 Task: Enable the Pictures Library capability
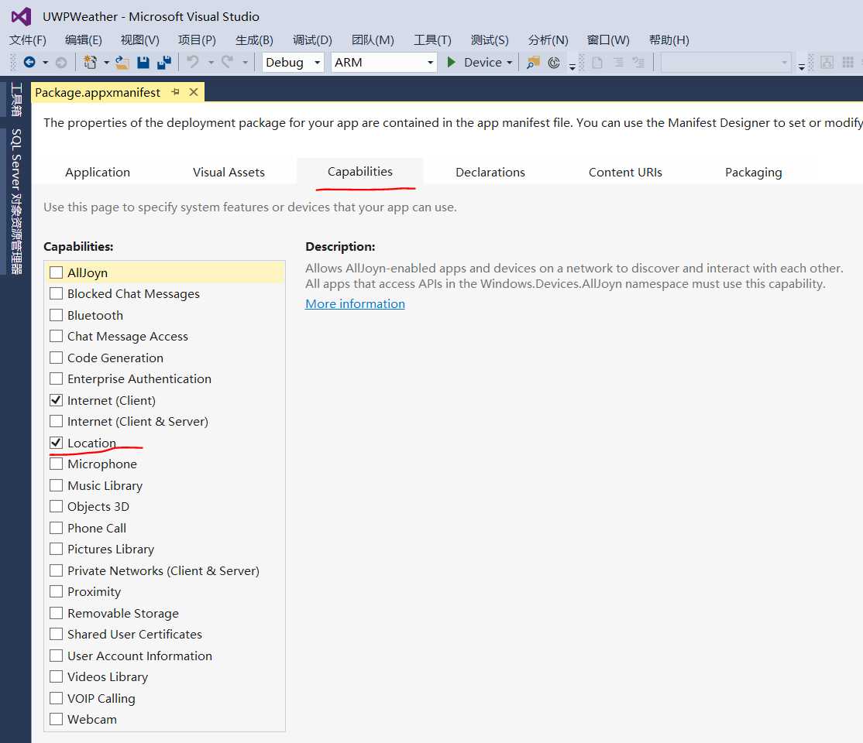[x=56, y=549]
